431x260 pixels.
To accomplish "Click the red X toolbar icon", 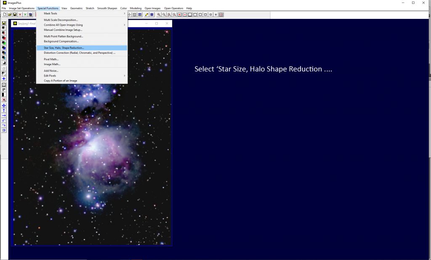I will click(20, 15).
